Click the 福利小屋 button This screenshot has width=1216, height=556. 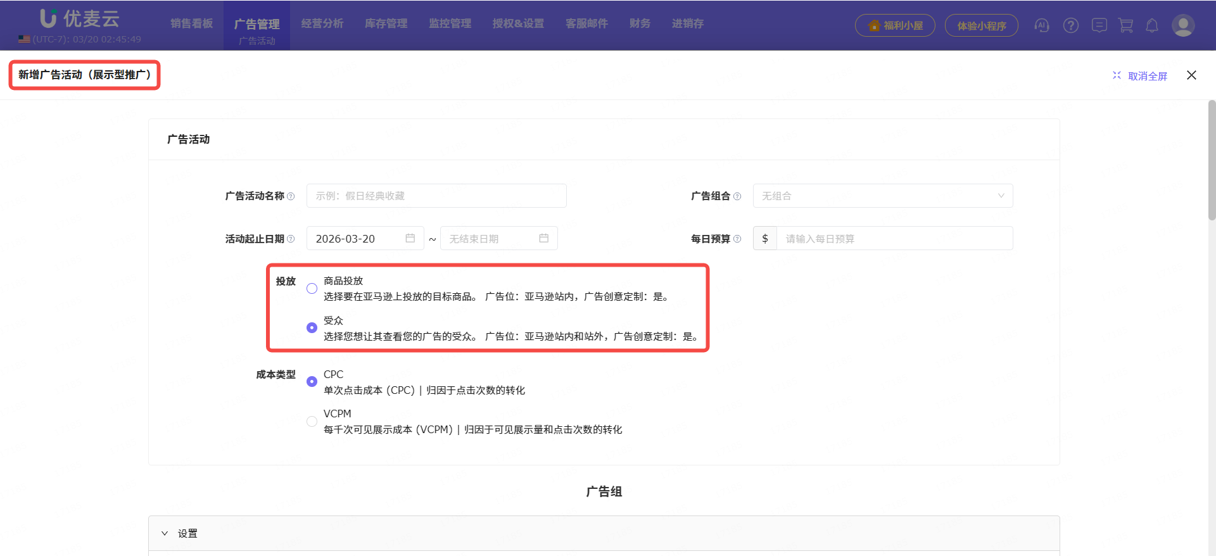(x=895, y=25)
